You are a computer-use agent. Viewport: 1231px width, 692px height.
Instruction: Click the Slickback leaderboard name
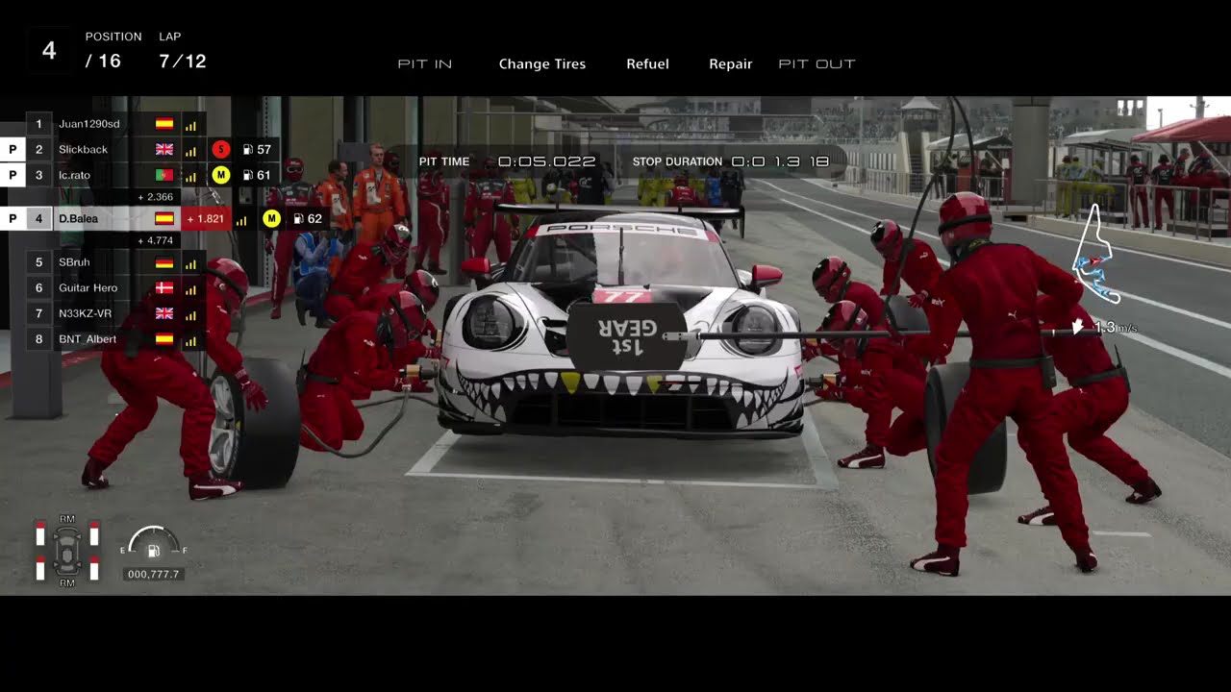83,150
